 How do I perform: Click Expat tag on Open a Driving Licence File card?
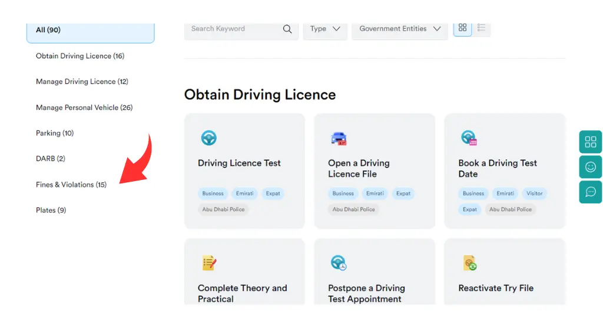[x=403, y=193]
